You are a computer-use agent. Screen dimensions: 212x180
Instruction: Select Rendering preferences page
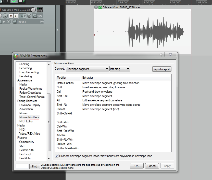(x=26, y=76)
